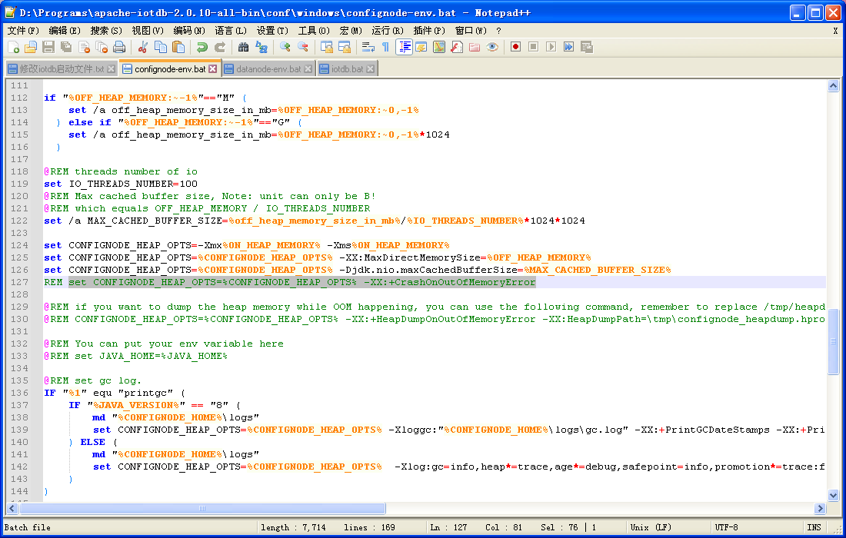The image size is (846, 538).
Task: Save the current file with the floppy icon
Action: tap(48, 48)
